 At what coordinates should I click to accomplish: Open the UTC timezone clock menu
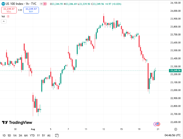[x=173, y=135]
